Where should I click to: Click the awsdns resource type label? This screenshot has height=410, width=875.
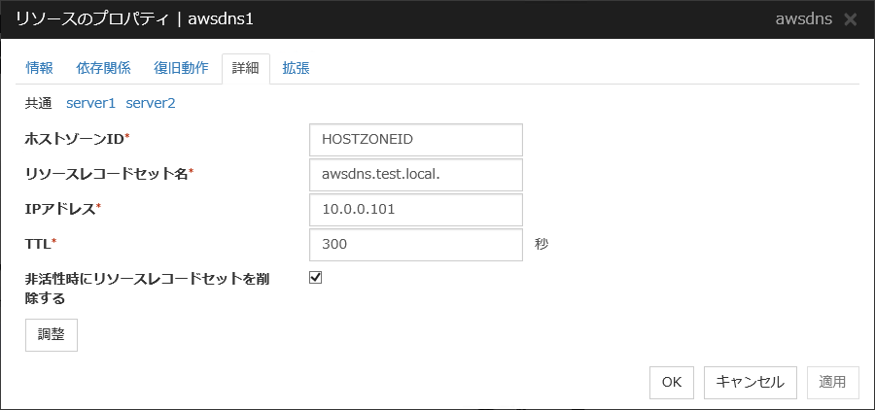coord(804,19)
